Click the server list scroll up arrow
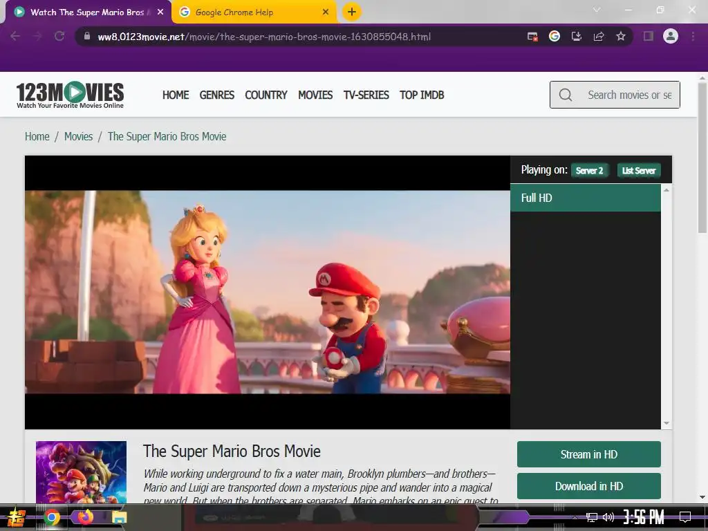Viewport: 708px width, 531px height. [x=667, y=190]
